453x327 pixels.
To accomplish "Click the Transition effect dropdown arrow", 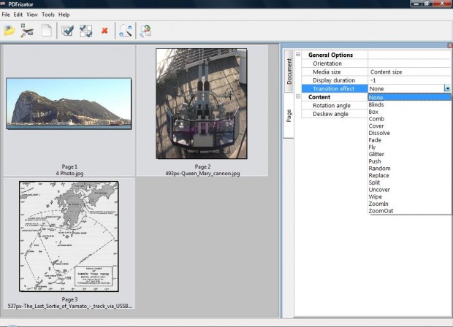I will tap(446, 88).
